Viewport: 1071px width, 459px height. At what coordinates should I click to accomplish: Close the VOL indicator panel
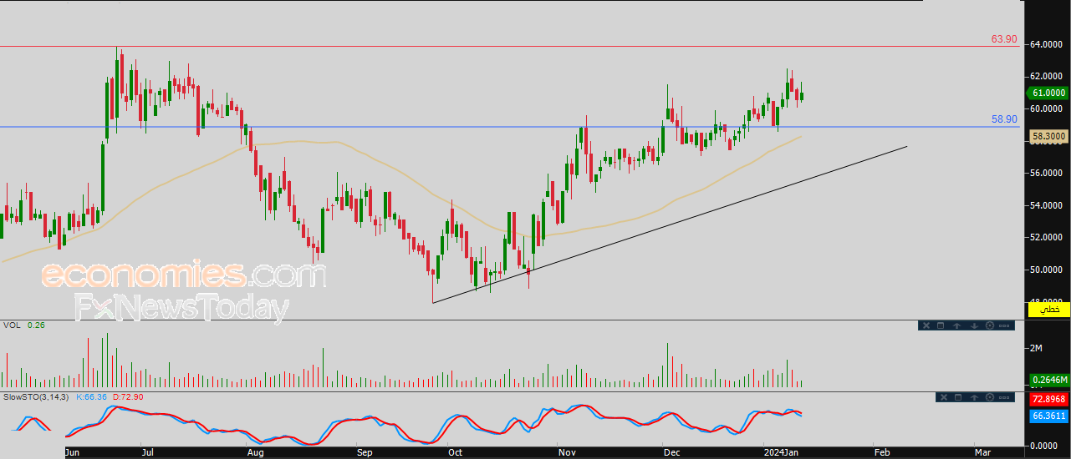[x=926, y=325]
